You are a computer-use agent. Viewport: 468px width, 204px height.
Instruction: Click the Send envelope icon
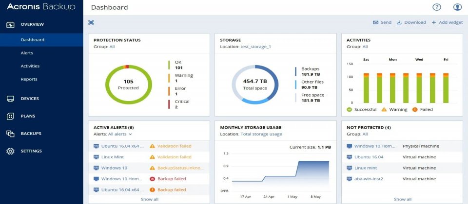(x=375, y=22)
